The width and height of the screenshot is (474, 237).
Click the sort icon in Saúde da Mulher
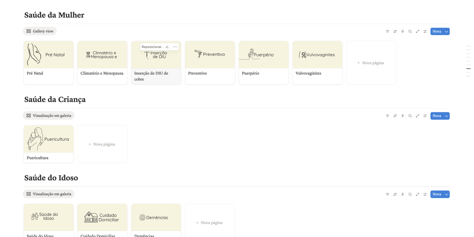pyautogui.click(x=395, y=31)
